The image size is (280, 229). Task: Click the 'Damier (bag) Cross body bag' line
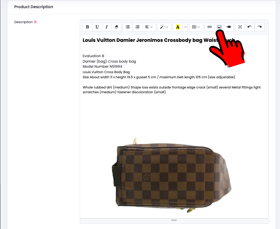pos(109,61)
